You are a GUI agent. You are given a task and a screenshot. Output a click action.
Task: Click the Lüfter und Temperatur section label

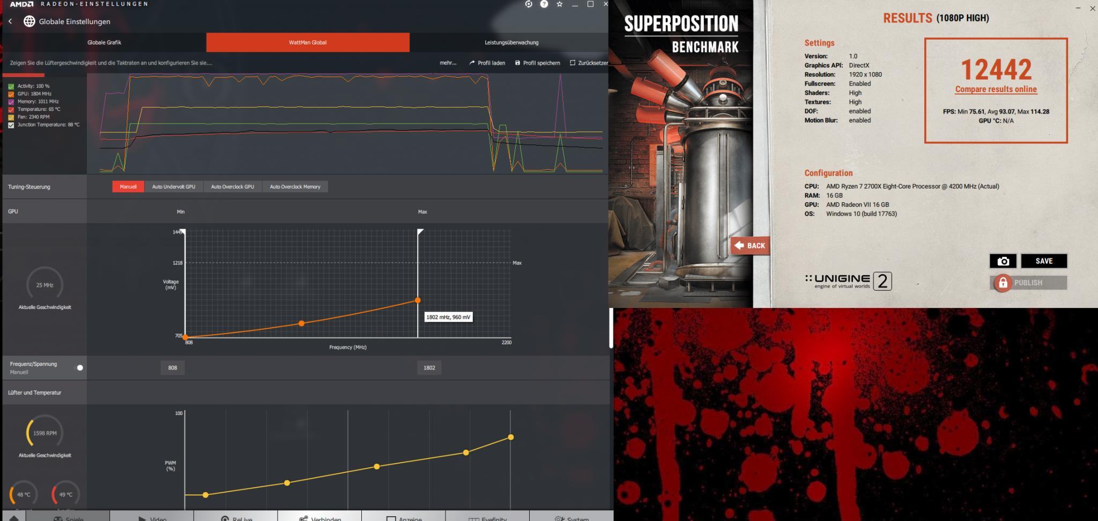[35, 393]
